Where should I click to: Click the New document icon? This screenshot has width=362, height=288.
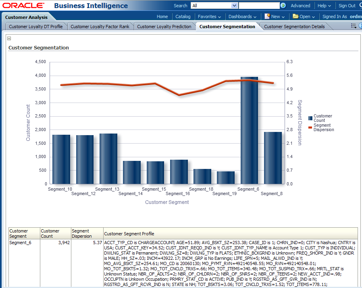pyautogui.click(x=267, y=16)
